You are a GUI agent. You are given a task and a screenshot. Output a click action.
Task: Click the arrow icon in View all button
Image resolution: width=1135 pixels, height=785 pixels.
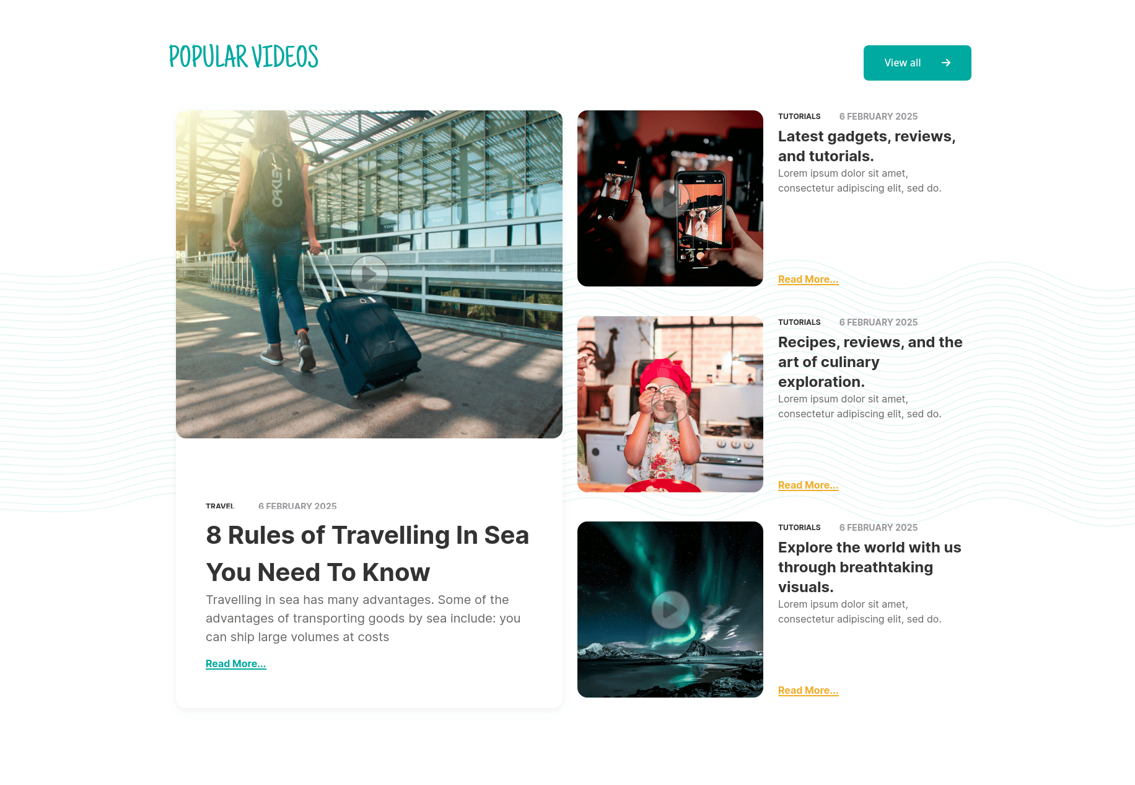946,63
